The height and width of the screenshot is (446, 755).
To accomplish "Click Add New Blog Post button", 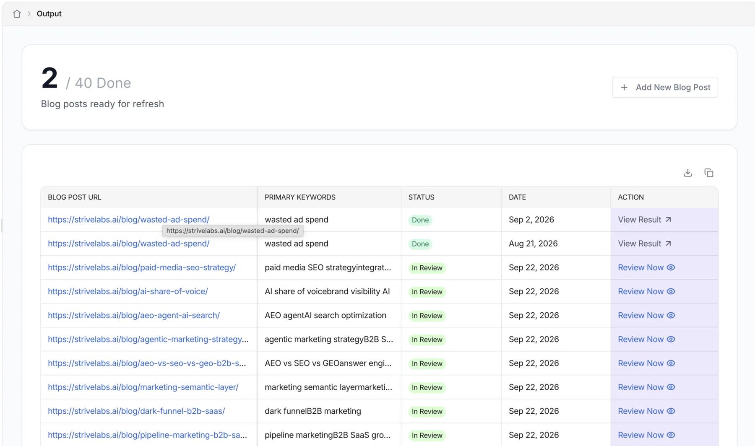I will pyautogui.click(x=665, y=87).
